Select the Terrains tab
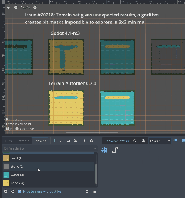Image resolution: width=185 pixels, height=198 pixels. [x=40, y=141]
